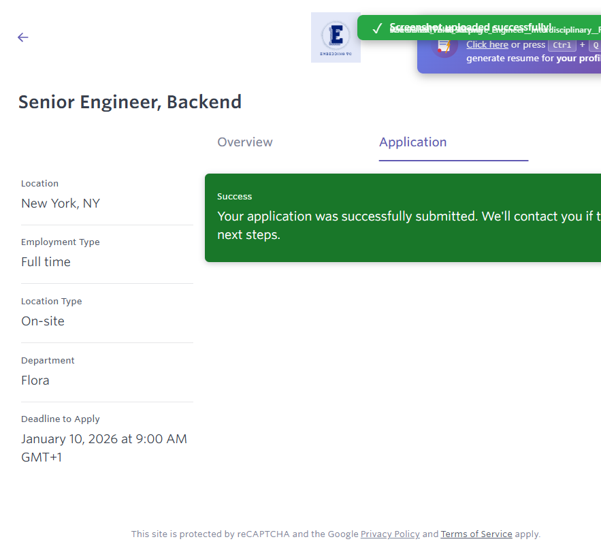Select the Application tab

[x=412, y=142]
